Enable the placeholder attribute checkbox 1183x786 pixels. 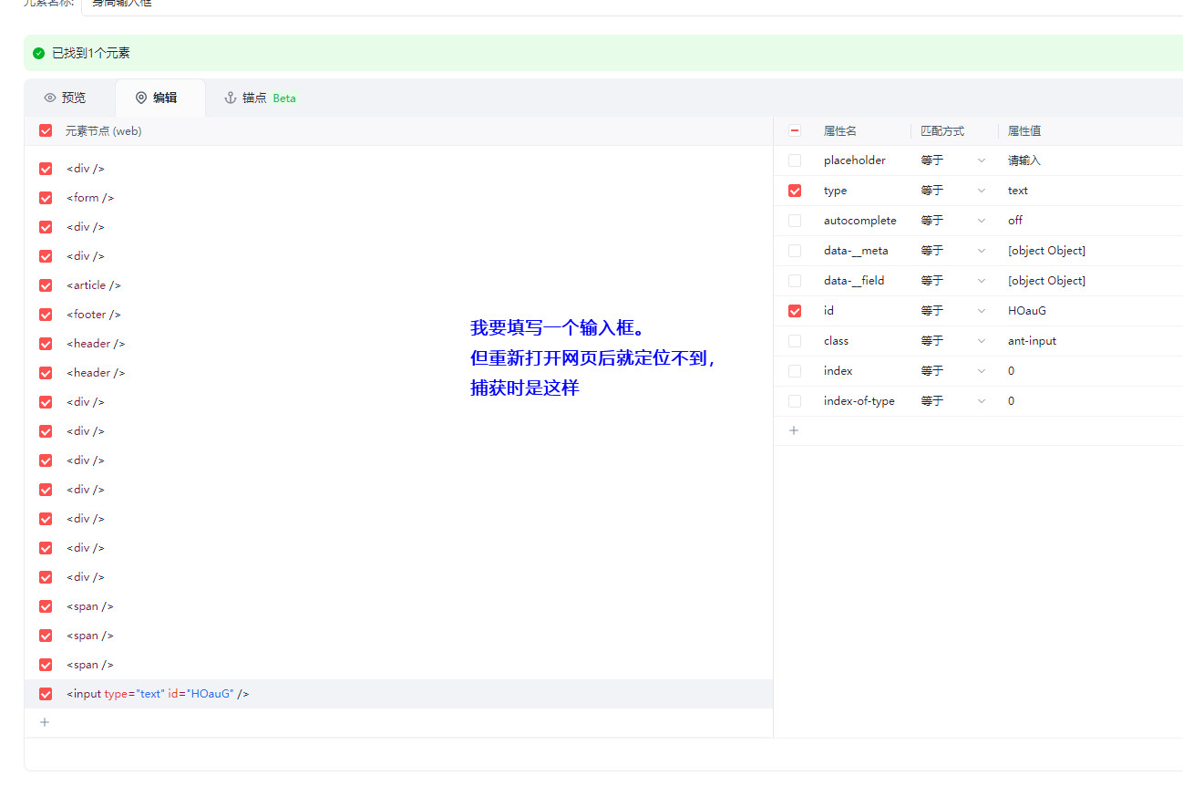pyautogui.click(x=795, y=160)
